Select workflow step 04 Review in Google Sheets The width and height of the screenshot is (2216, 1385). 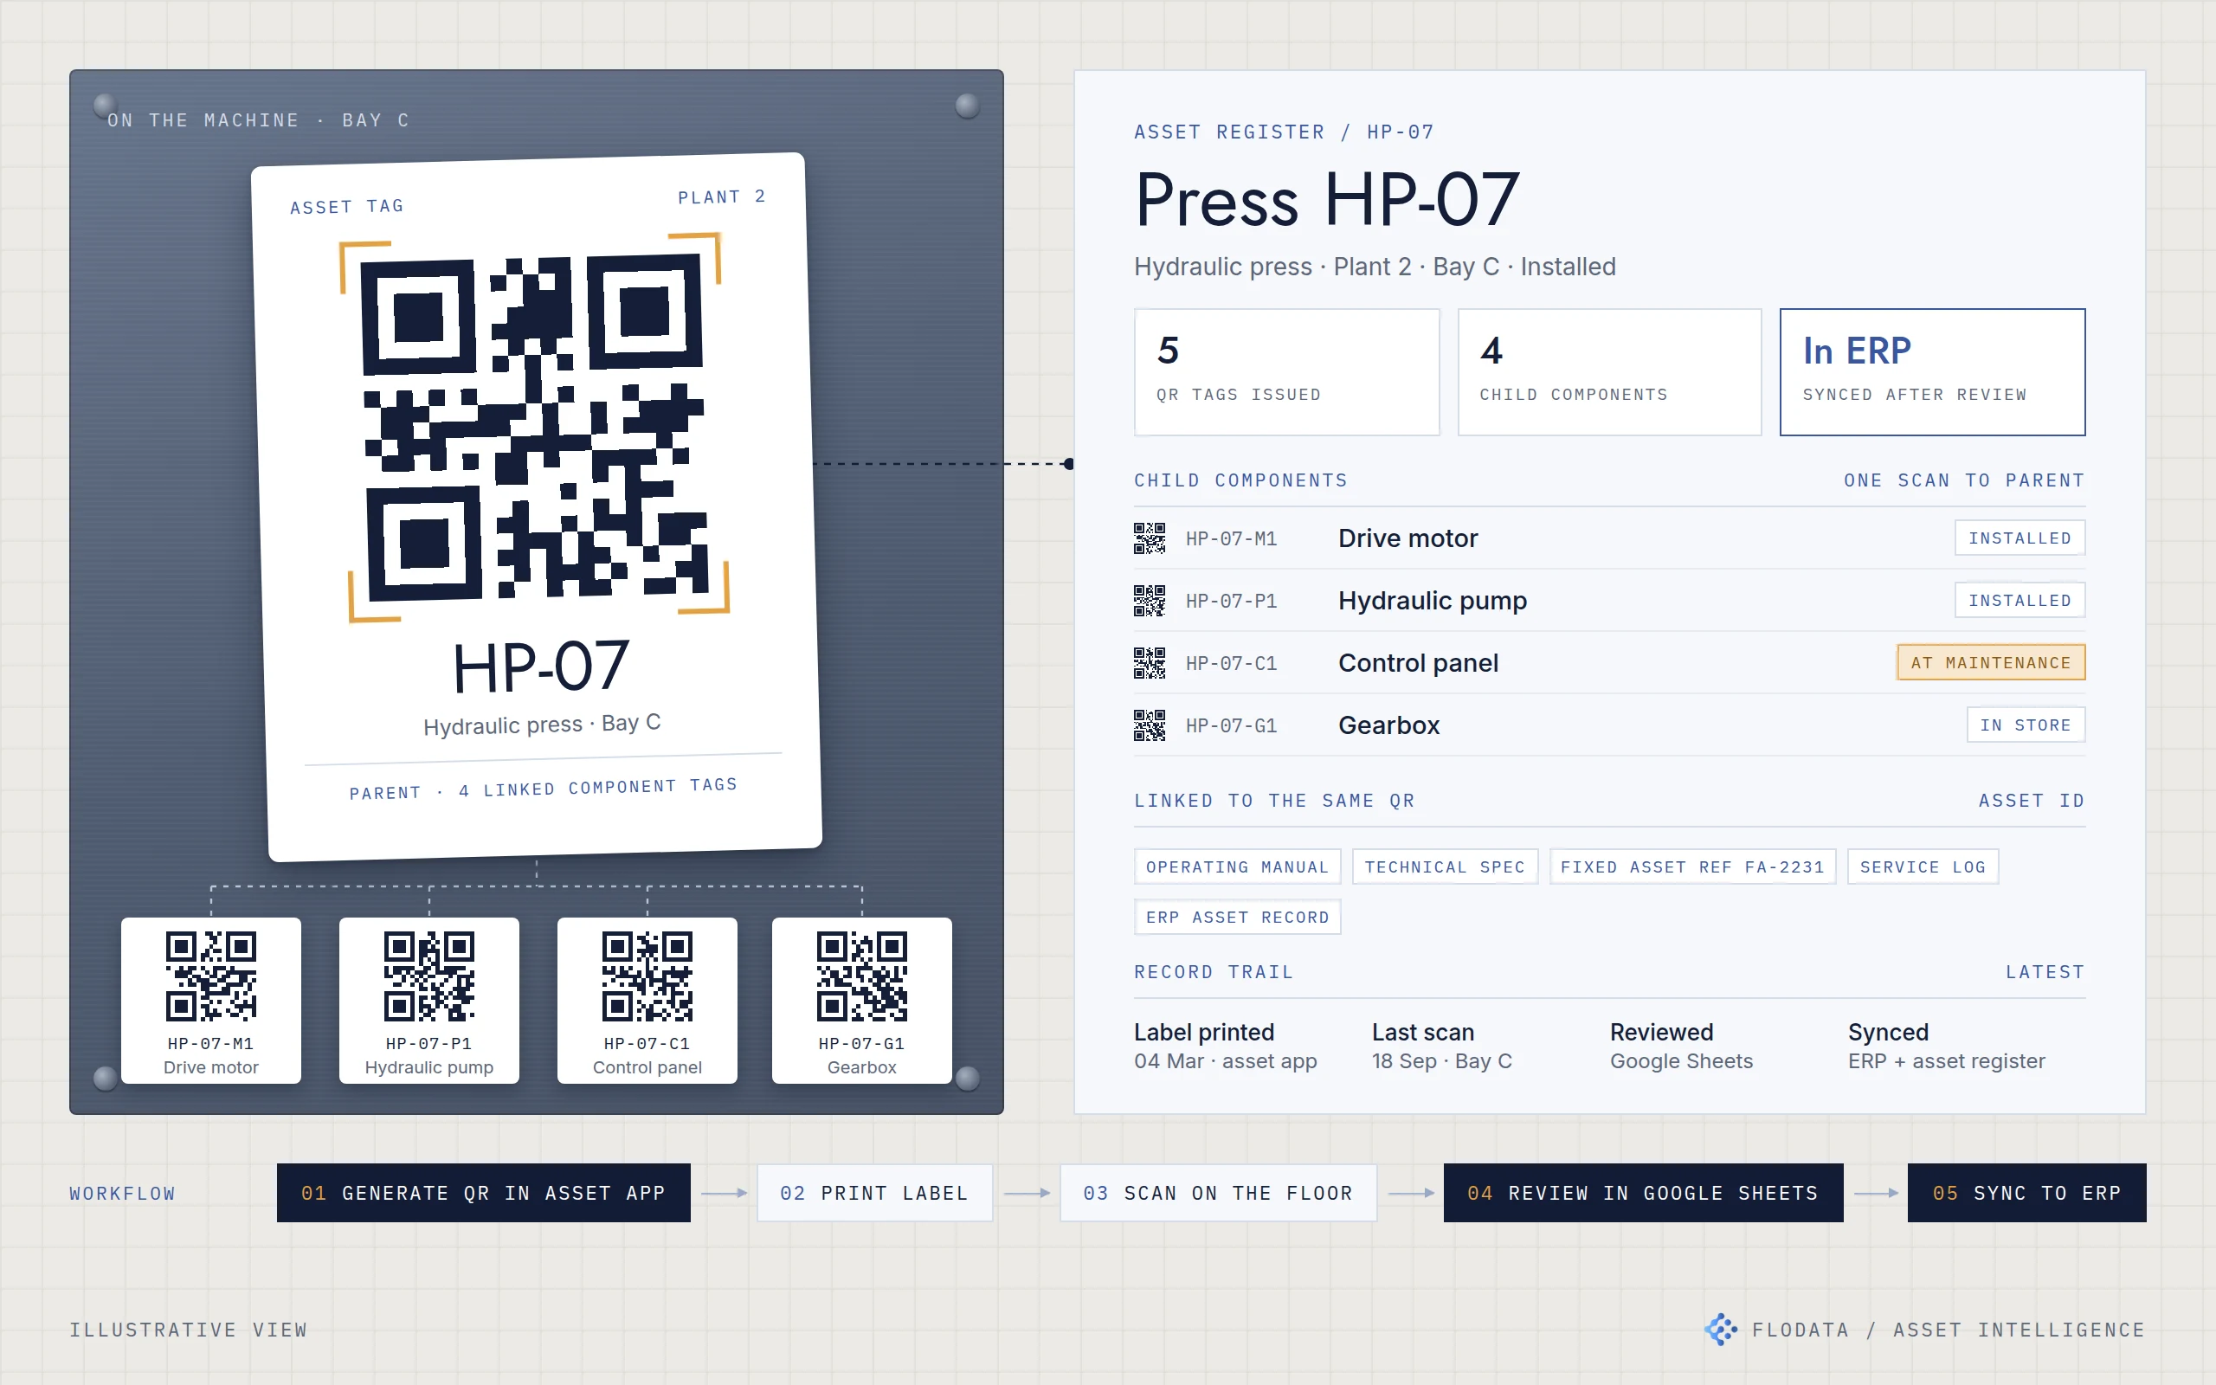coord(1643,1193)
